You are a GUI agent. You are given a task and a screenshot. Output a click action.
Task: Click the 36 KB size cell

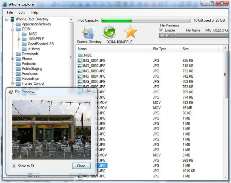pyautogui.click(x=187, y=113)
